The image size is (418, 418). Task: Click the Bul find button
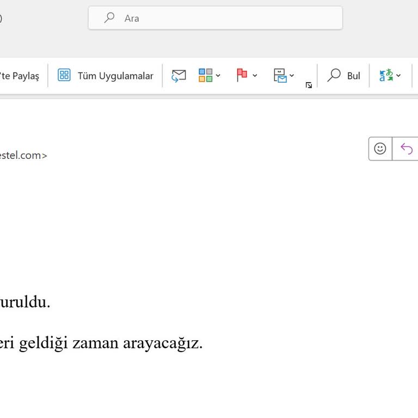(x=343, y=76)
